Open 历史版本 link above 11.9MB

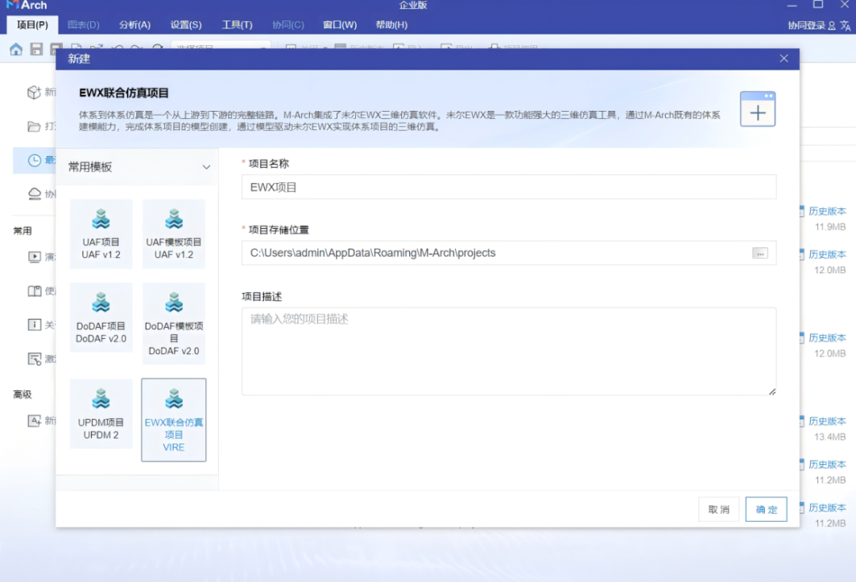click(827, 211)
